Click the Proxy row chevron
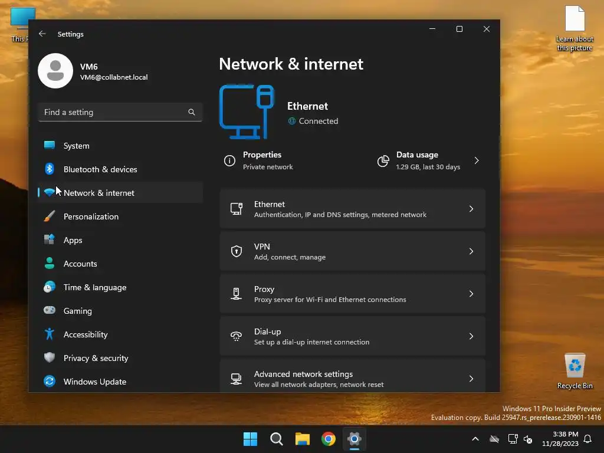Screen dimensions: 604x453 click(471, 294)
